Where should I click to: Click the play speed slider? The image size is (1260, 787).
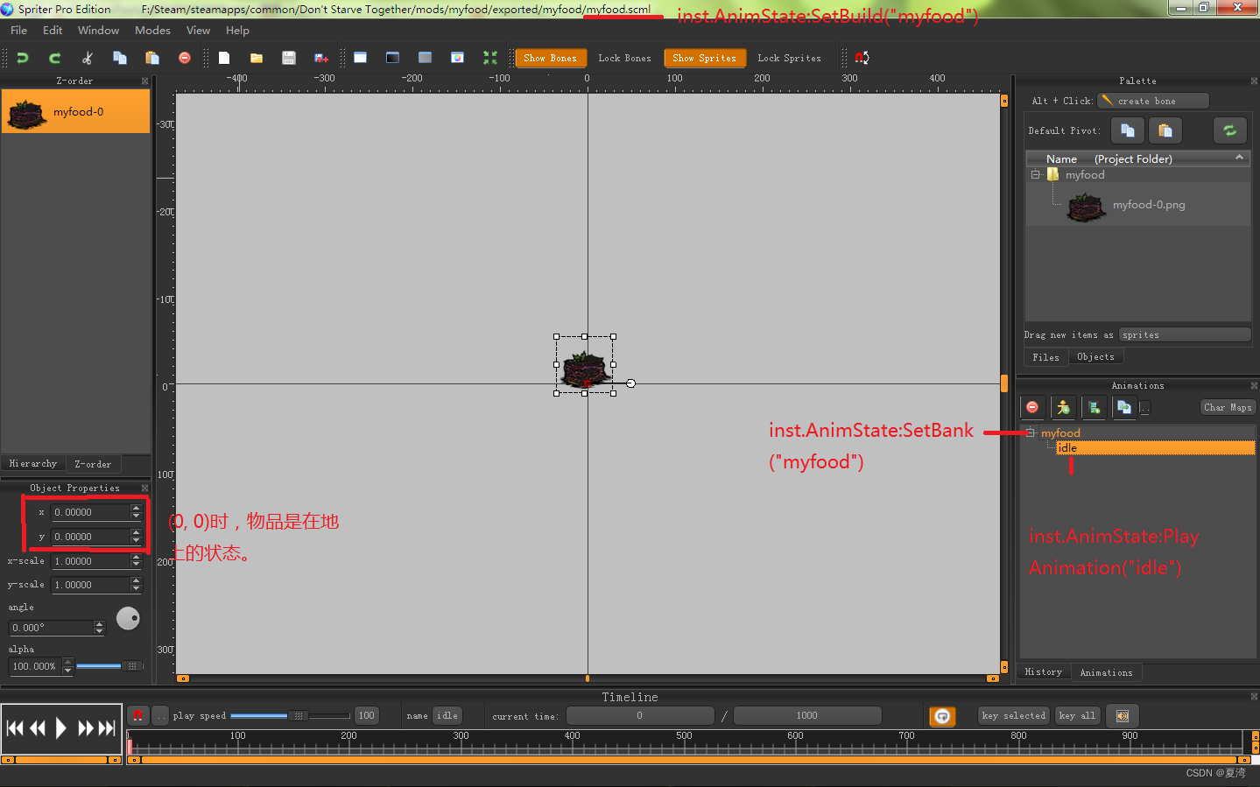(x=290, y=716)
